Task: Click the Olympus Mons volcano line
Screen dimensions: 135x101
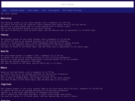Action: coord(36,78)
